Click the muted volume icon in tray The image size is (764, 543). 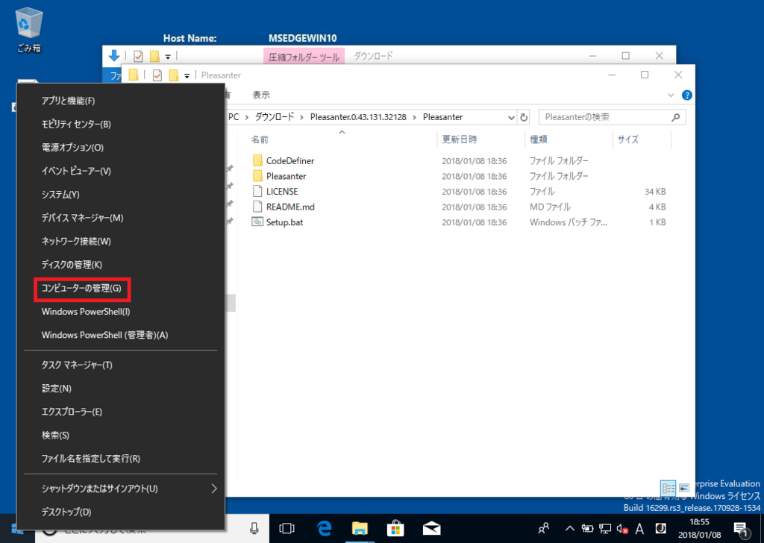coord(622,529)
